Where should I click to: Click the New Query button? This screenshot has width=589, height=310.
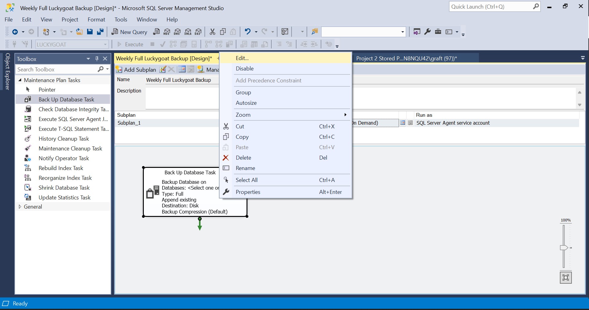coord(129,32)
